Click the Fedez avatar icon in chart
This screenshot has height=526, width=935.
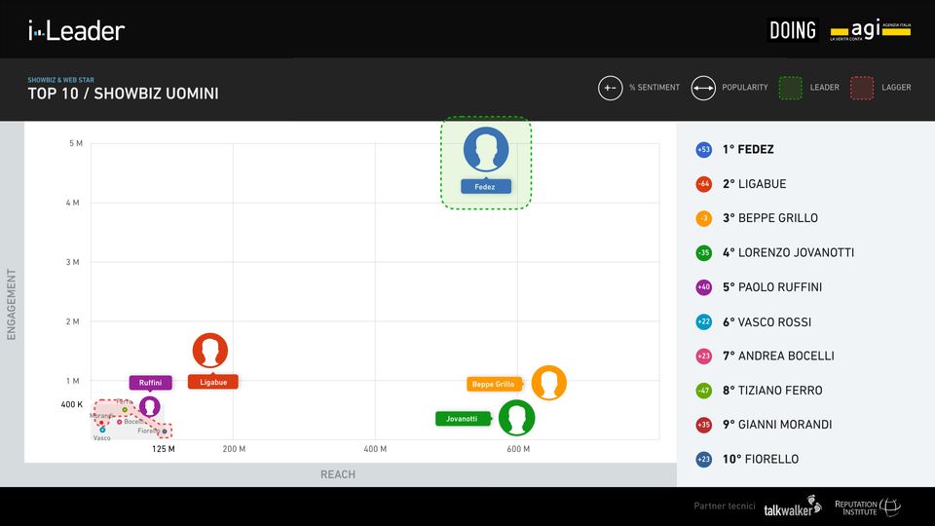pyautogui.click(x=486, y=149)
